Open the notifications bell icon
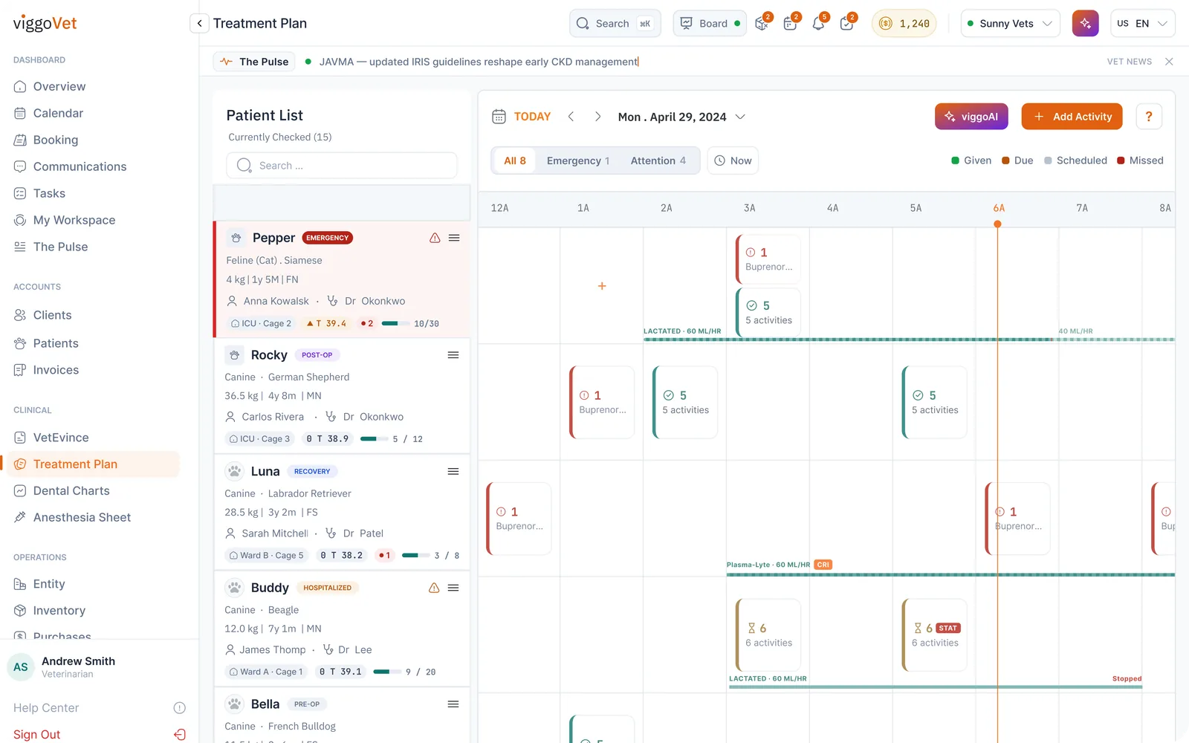Image resolution: width=1189 pixels, height=743 pixels. (818, 24)
